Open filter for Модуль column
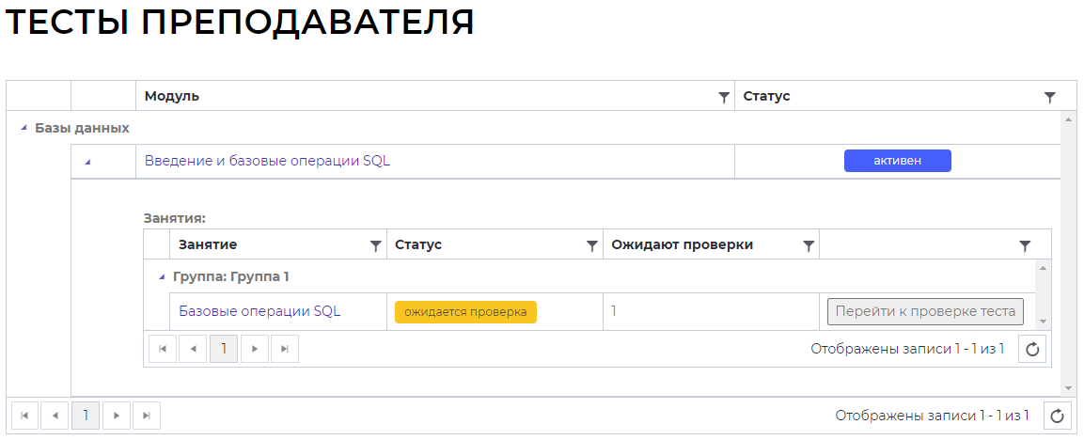 click(724, 97)
